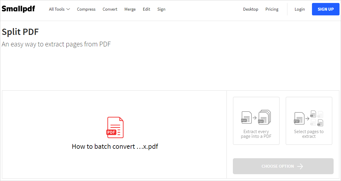This screenshot has height=181, width=341.
Task: Click the Login link
Action: pyautogui.click(x=300, y=9)
